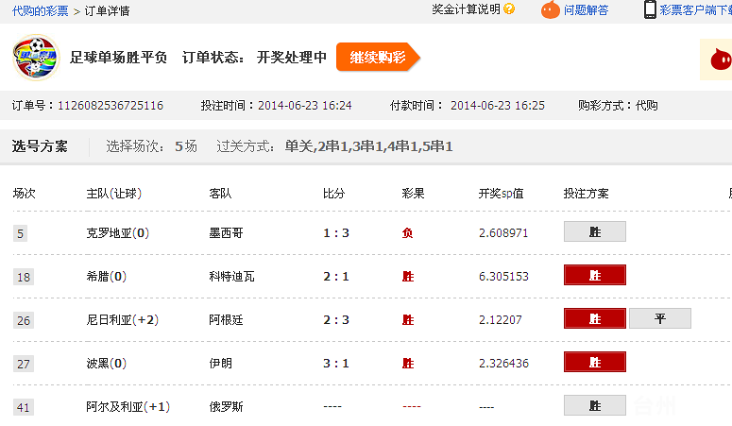Open the 问题解答 link

(x=586, y=10)
